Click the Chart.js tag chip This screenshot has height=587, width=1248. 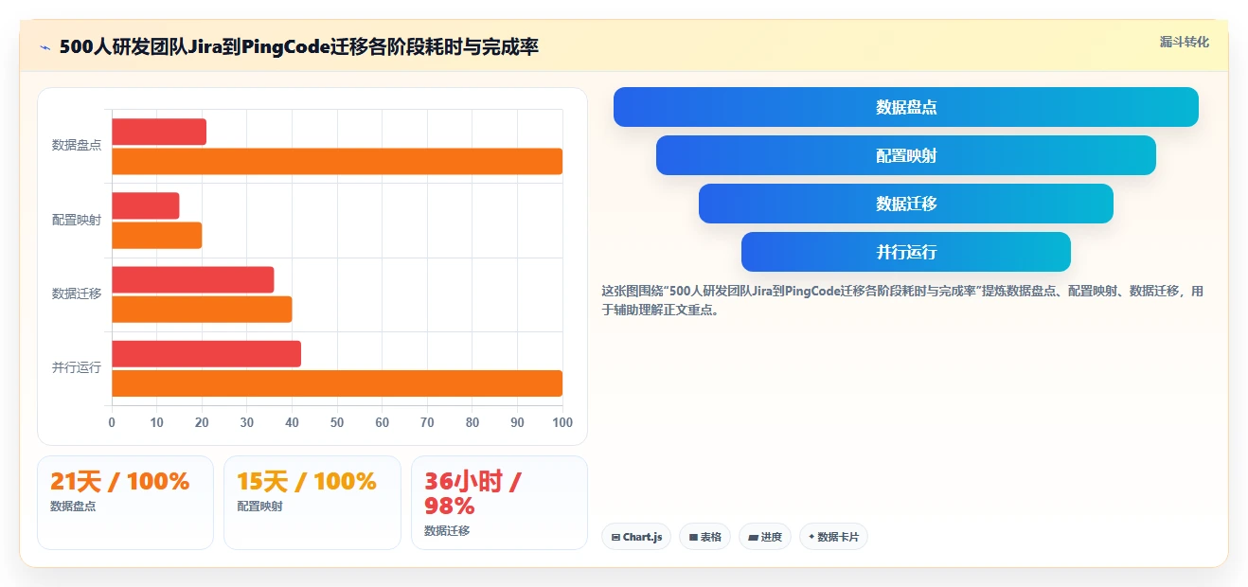pyautogui.click(x=636, y=537)
